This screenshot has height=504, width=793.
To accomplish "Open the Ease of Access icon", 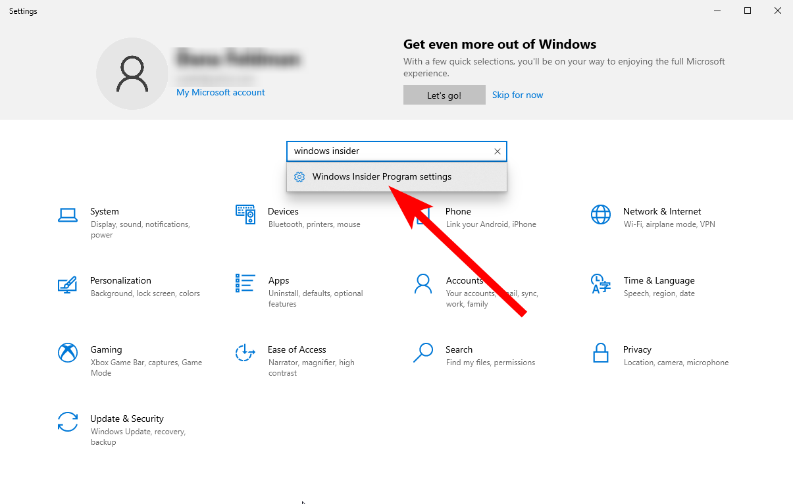I will 245,353.
